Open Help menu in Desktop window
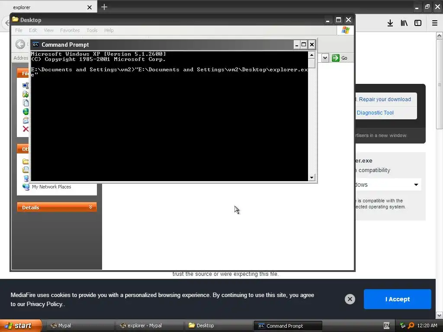The image size is (443, 332). coord(109,30)
